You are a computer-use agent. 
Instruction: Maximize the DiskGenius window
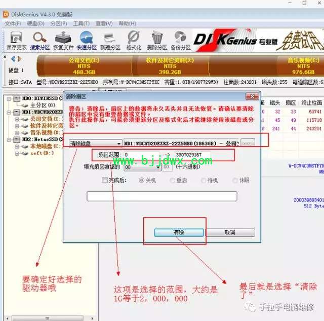coord(304,3)
